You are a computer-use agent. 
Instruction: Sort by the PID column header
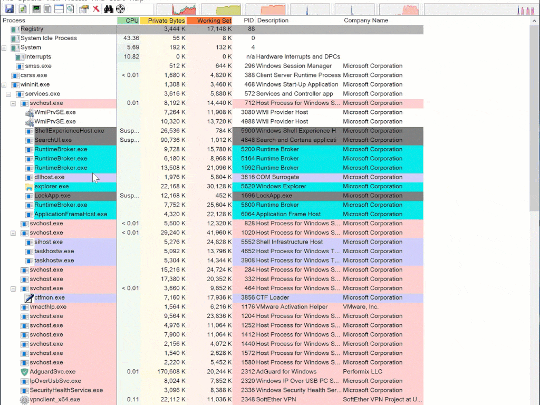pos(244,21)
